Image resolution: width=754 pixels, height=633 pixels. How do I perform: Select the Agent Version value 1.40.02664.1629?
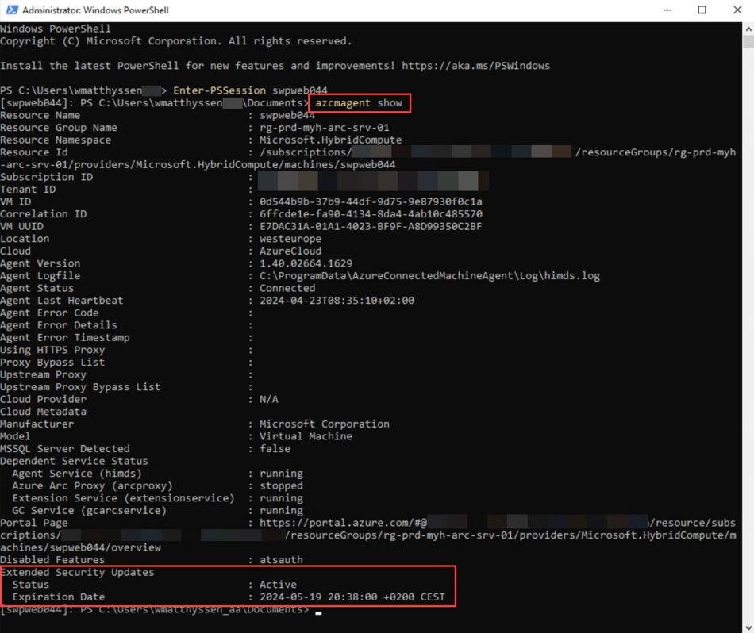[x=290, y=263]
